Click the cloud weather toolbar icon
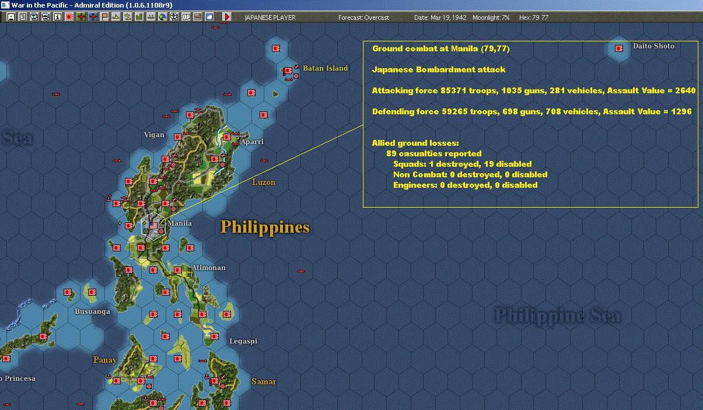This screenshot has width=703, height=410. 209,17
